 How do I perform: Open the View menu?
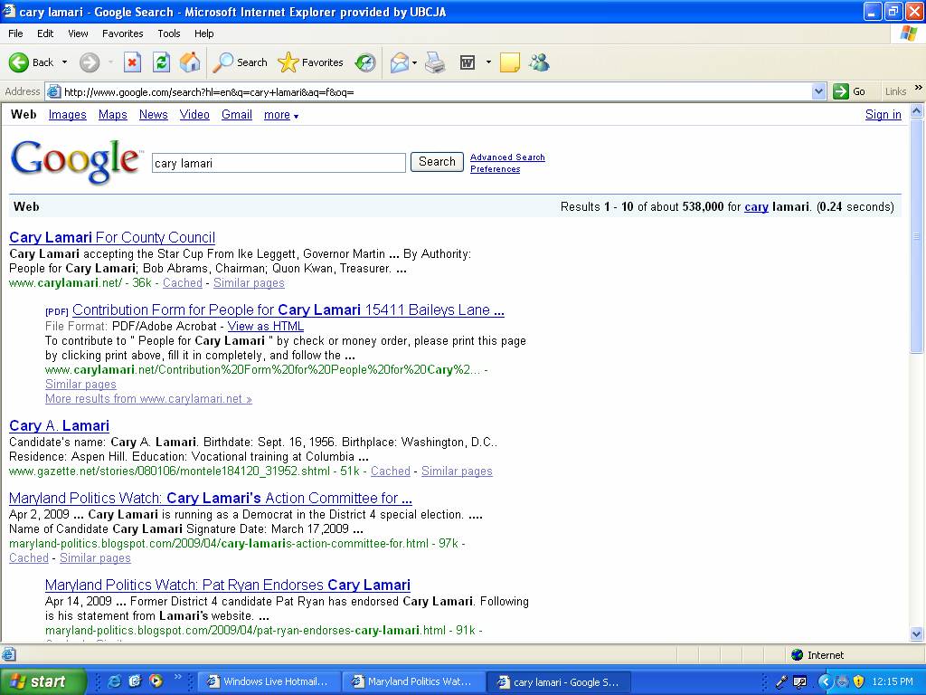point(78,33)
